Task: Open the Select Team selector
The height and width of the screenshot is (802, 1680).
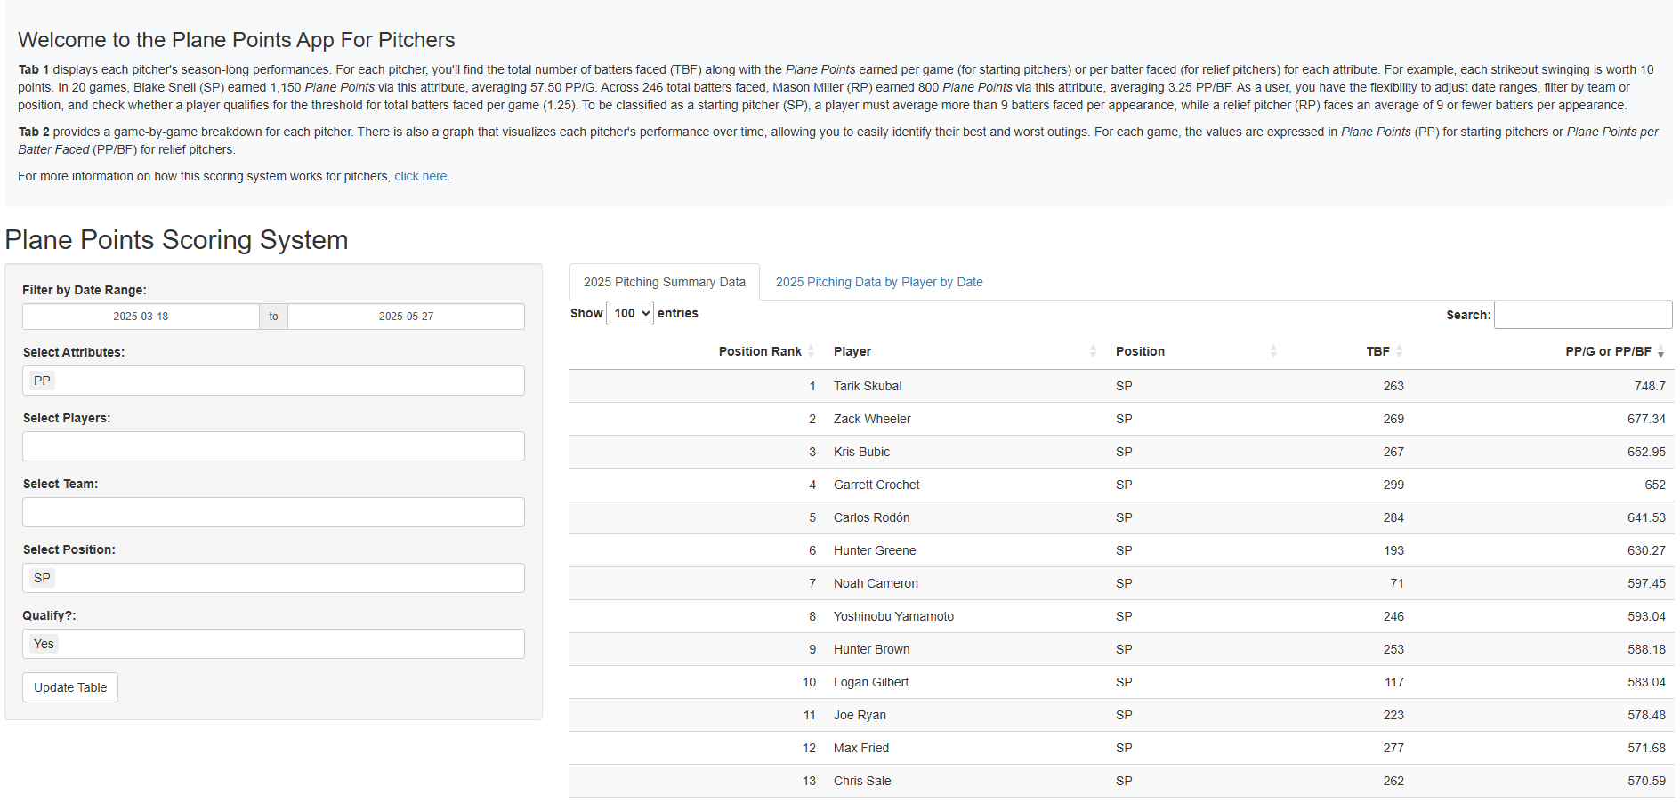Action: click(x=273, y=512)
